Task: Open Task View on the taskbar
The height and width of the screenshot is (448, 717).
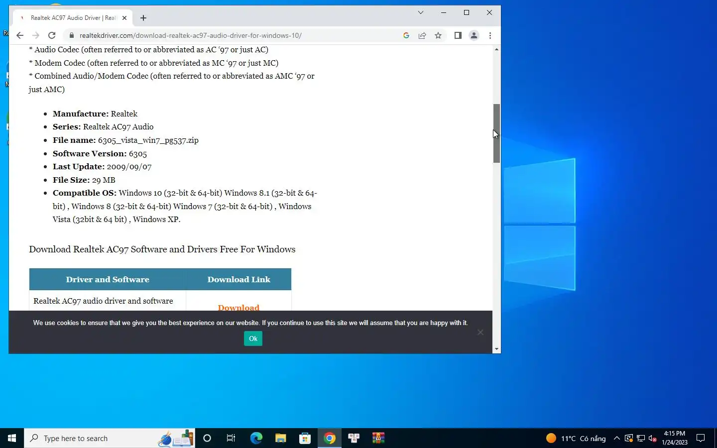Action: click(x=231, y=438)
